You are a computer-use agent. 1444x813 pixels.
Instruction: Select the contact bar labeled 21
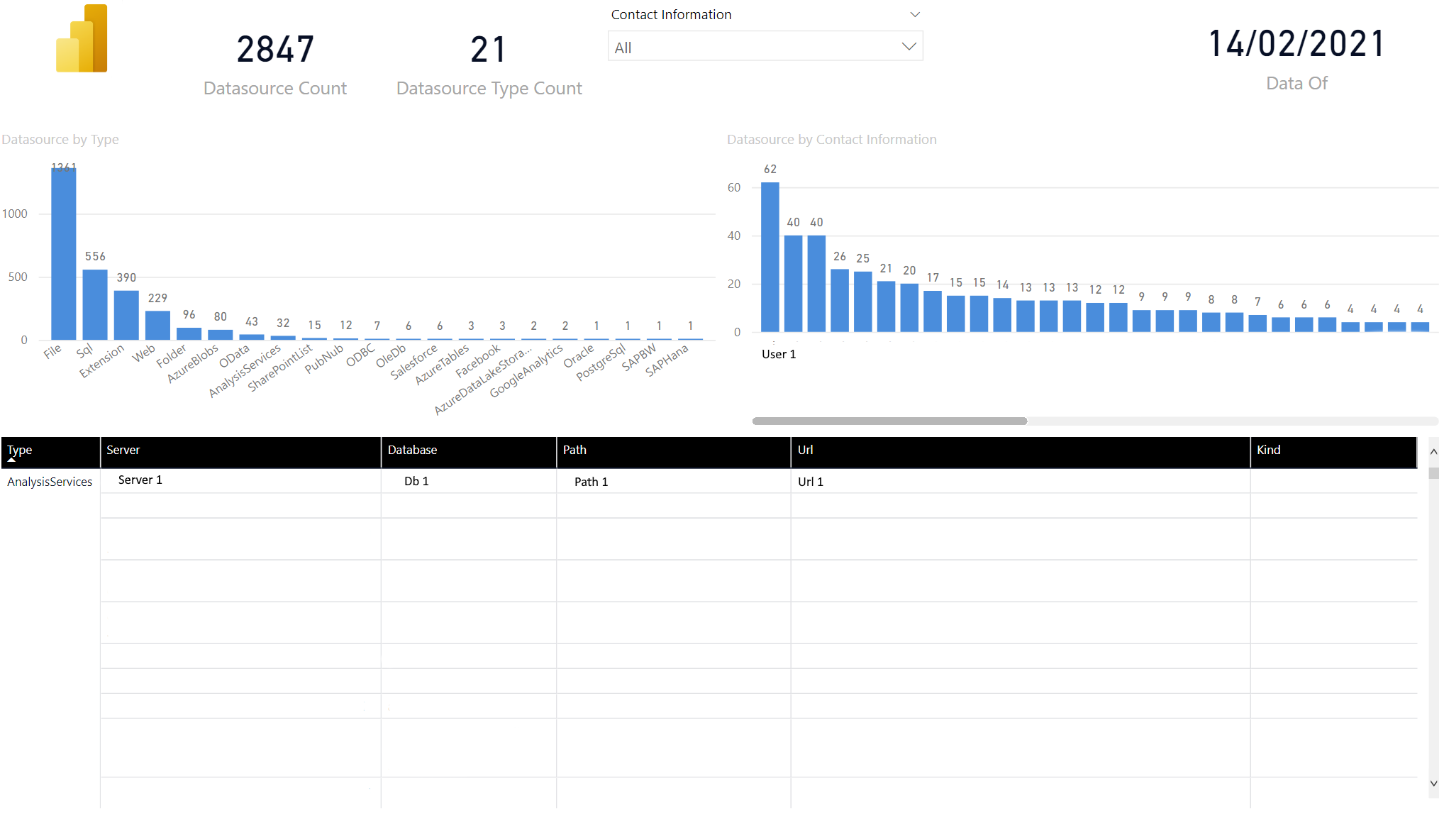[x=886, y=306]
